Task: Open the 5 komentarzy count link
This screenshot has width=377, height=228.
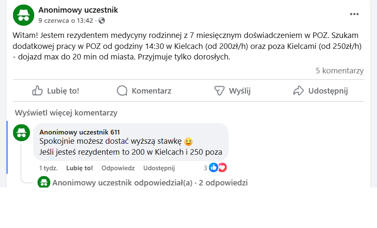Action: [339, 71]
